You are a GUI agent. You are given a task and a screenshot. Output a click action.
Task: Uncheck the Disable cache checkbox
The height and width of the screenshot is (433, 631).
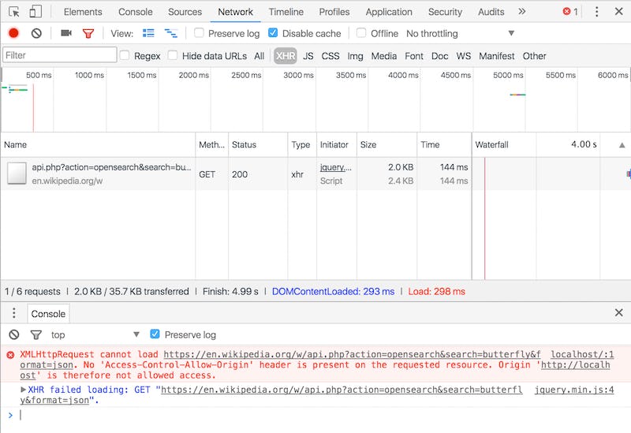pos(273,32)
